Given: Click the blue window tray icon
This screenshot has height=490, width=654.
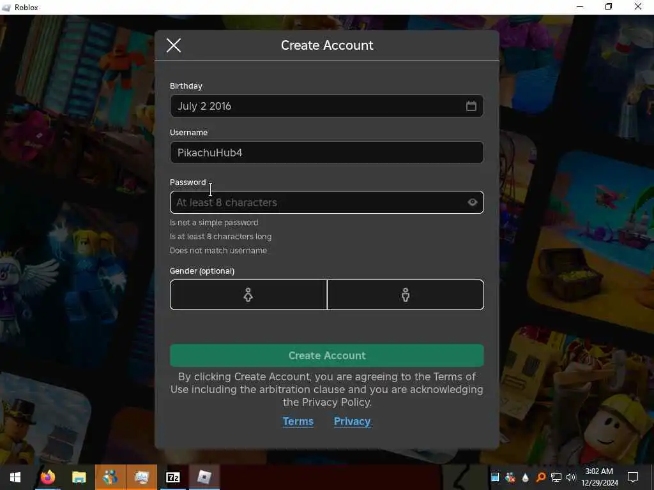Looking at the screenshot, I should pyautogui.click(x=495, y=477).
